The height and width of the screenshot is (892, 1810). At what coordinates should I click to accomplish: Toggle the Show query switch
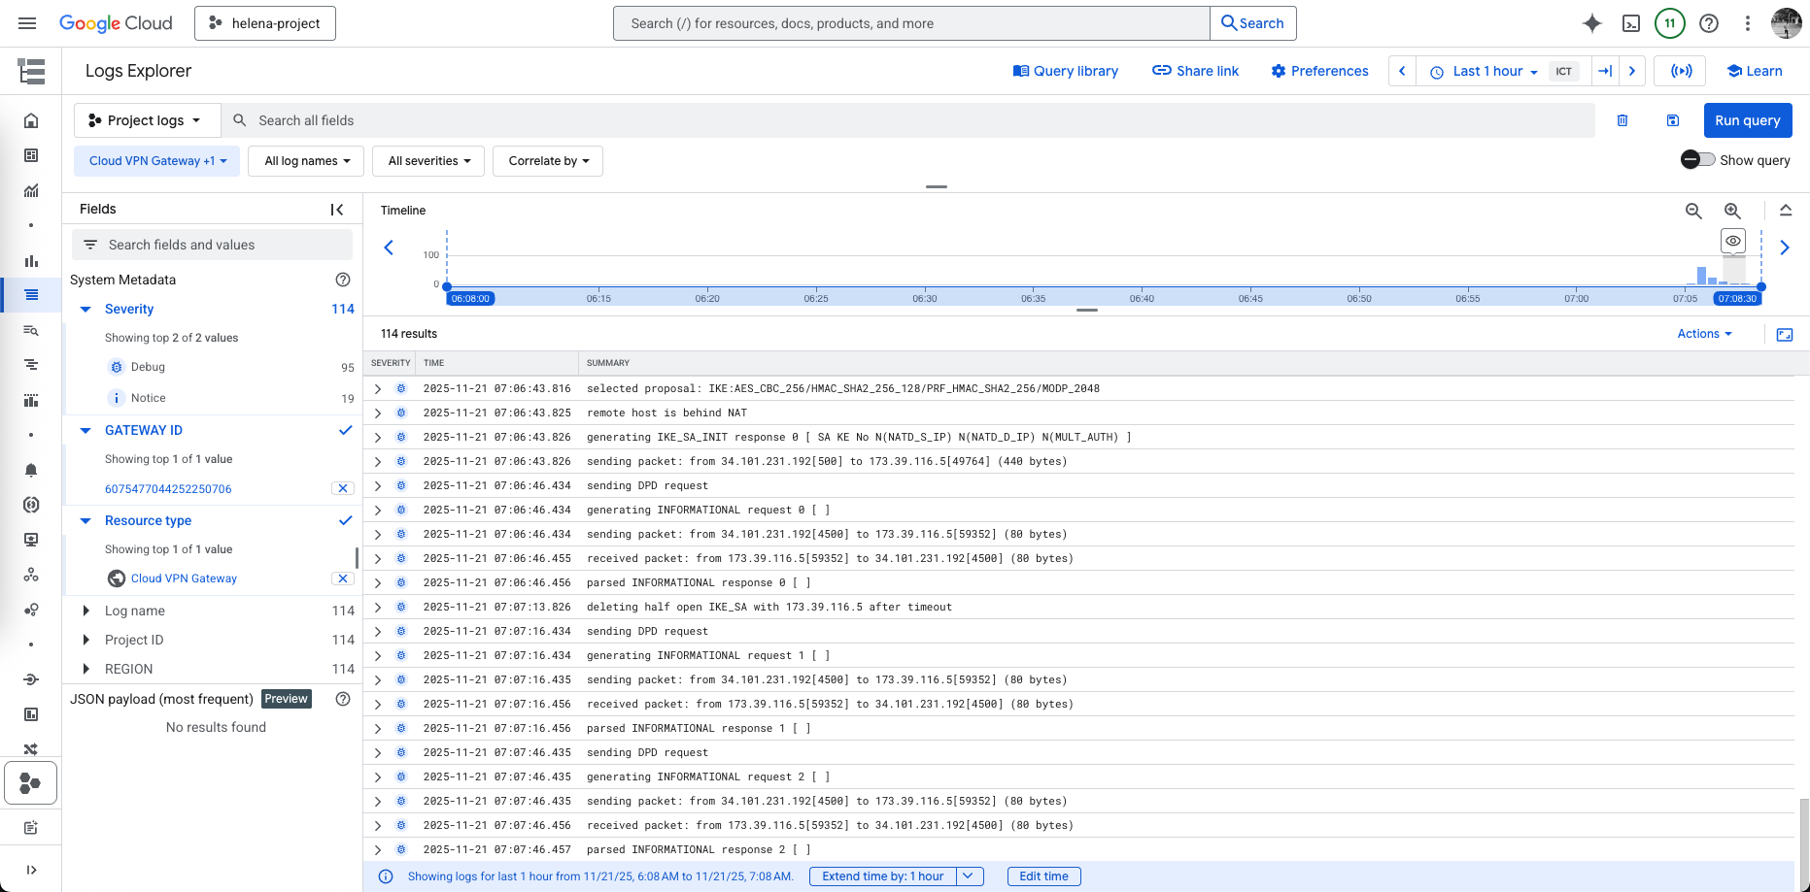1697,160
